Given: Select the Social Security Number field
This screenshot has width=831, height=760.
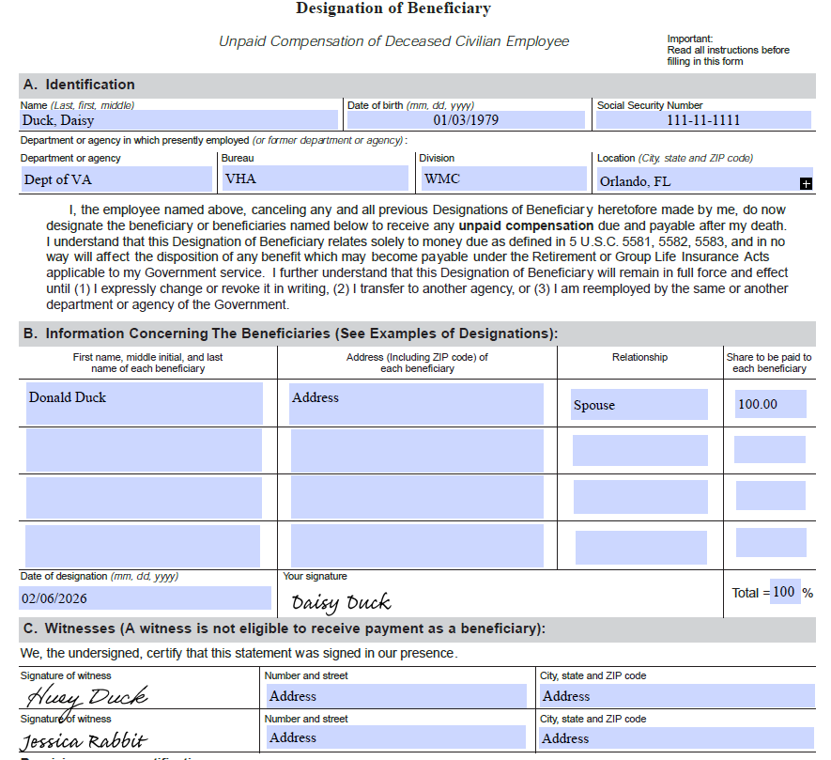Looking at the screenshot, I should tap(703, 120).
